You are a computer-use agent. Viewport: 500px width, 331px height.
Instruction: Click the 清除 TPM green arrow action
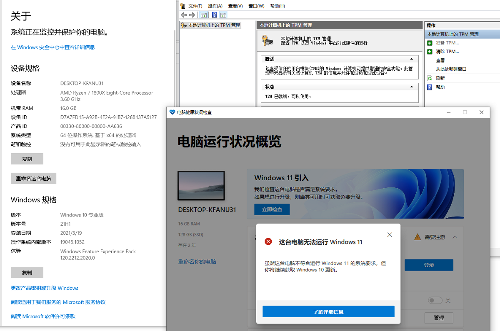coord(430,52)
